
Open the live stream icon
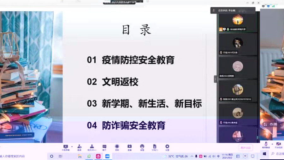tap(129, 148)
